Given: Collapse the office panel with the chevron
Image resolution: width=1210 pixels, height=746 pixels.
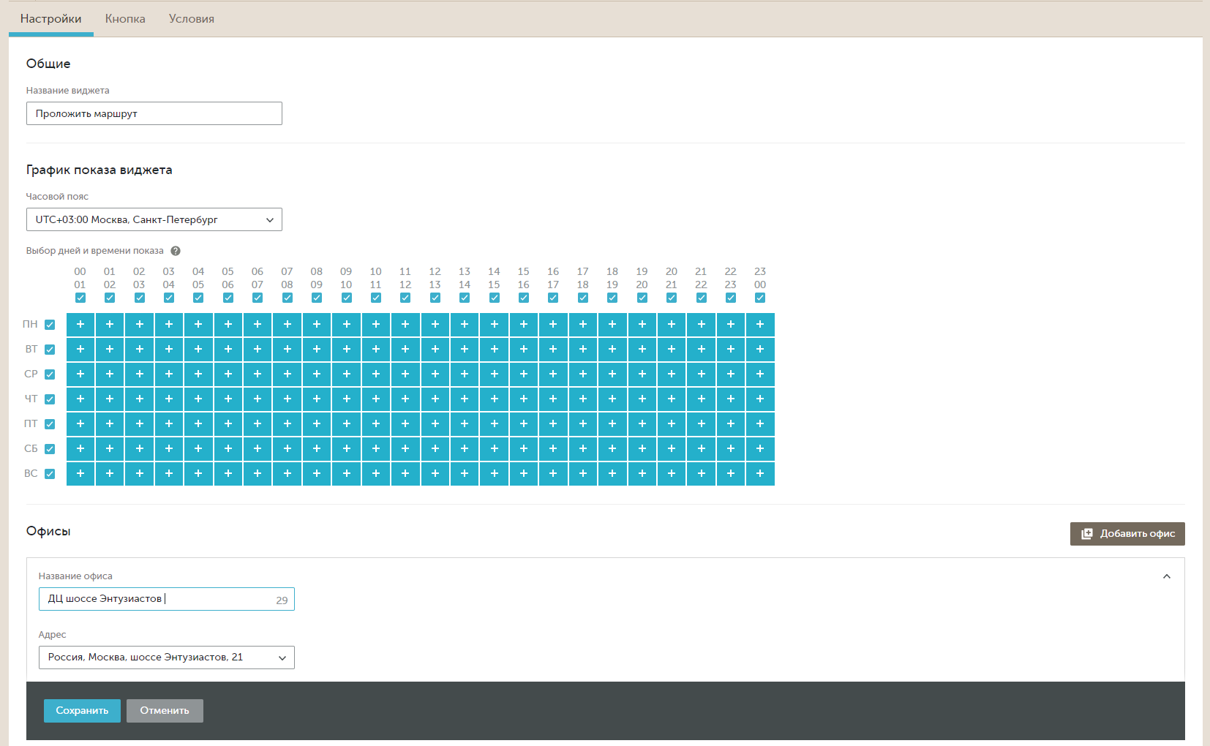Looking at the screenshot, I should [1167, 576].
